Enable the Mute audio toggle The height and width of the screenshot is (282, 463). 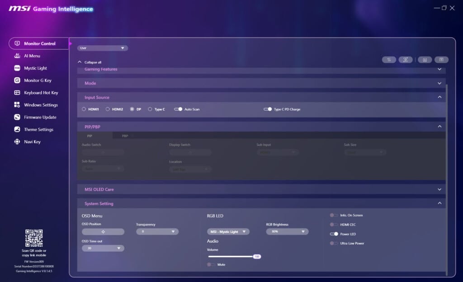pos(211,264)
